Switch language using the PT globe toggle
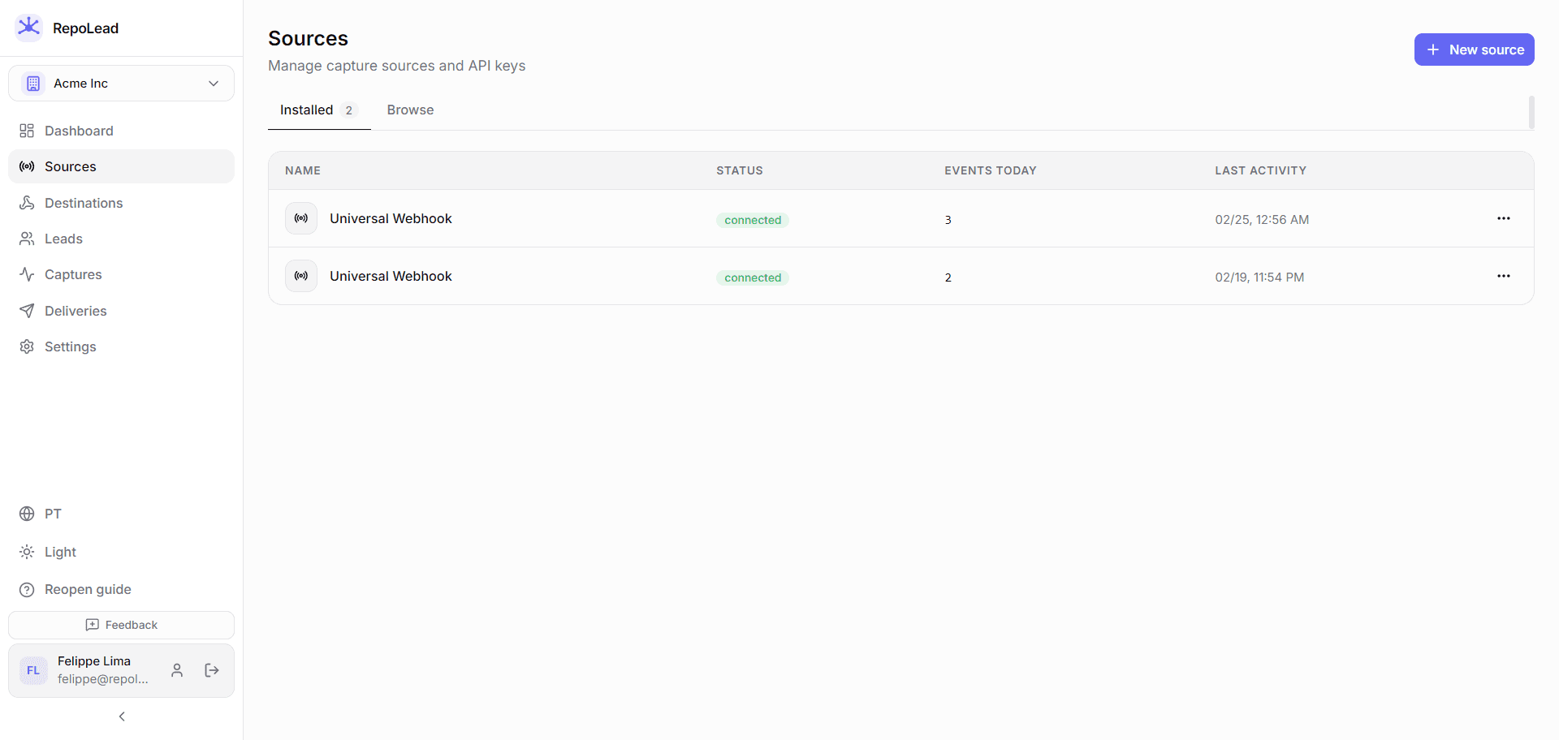This screenshot has height=740, width=1559. coord(27,514)
